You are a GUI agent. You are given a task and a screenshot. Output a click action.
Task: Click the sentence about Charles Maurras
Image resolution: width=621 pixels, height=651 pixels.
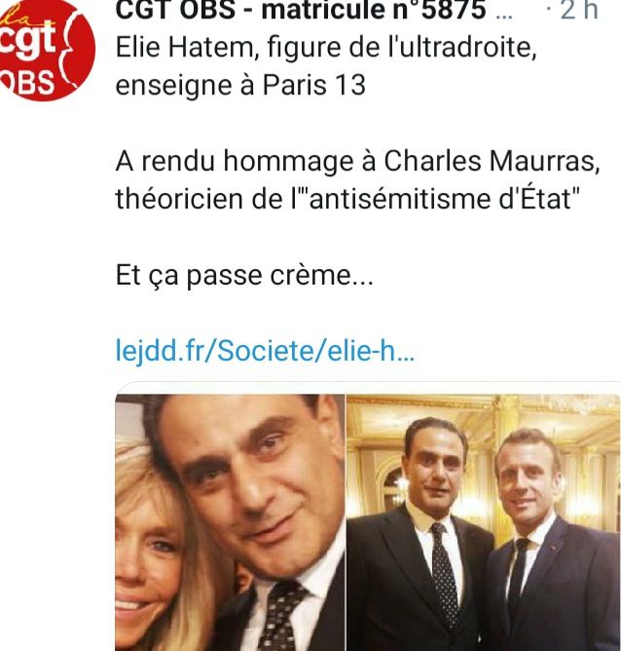click(x=357, y=161)
